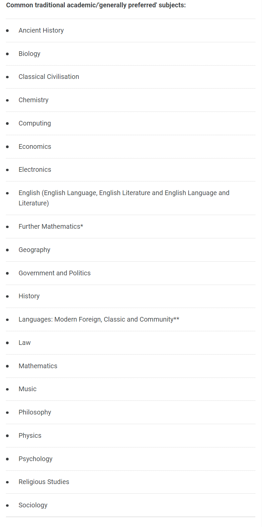Select the 'Electronics' entry

pyautogui.click(x=35, y=169)
